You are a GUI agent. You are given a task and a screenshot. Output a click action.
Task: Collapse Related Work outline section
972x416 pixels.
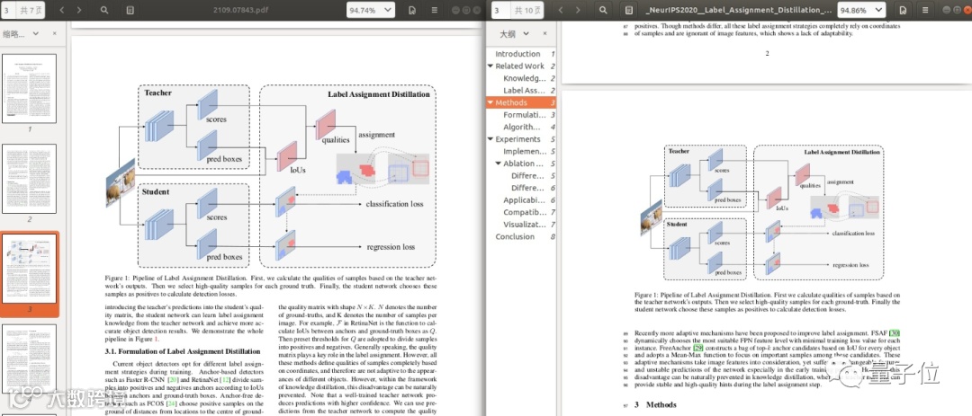point(490,66)
